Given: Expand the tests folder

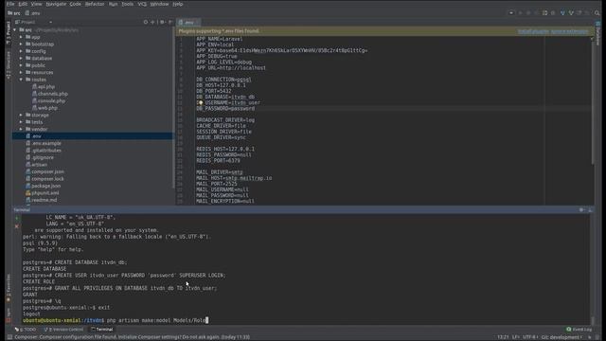Looking at the screenshot, I should [x=21, y=122].
